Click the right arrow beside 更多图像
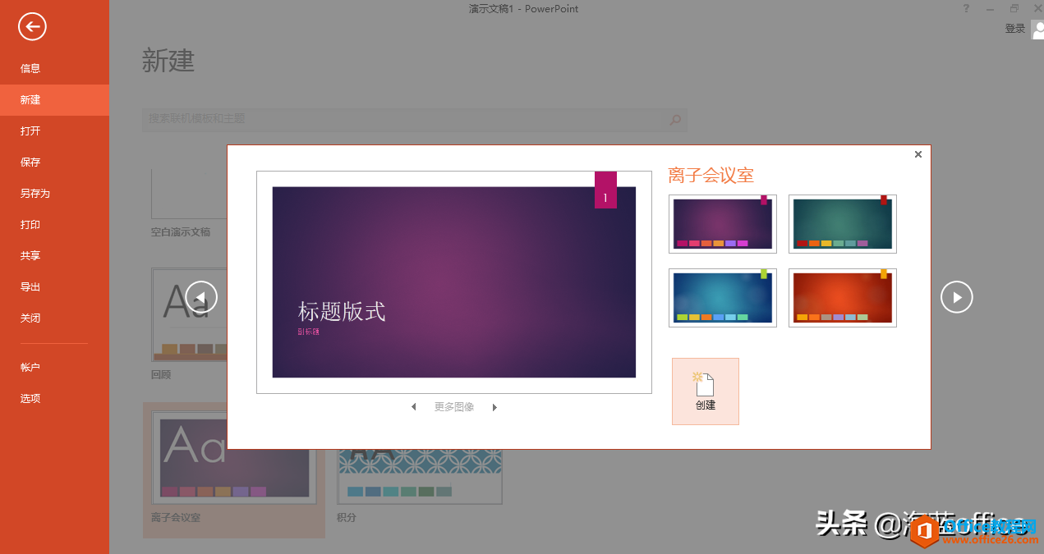 (494, 406)
